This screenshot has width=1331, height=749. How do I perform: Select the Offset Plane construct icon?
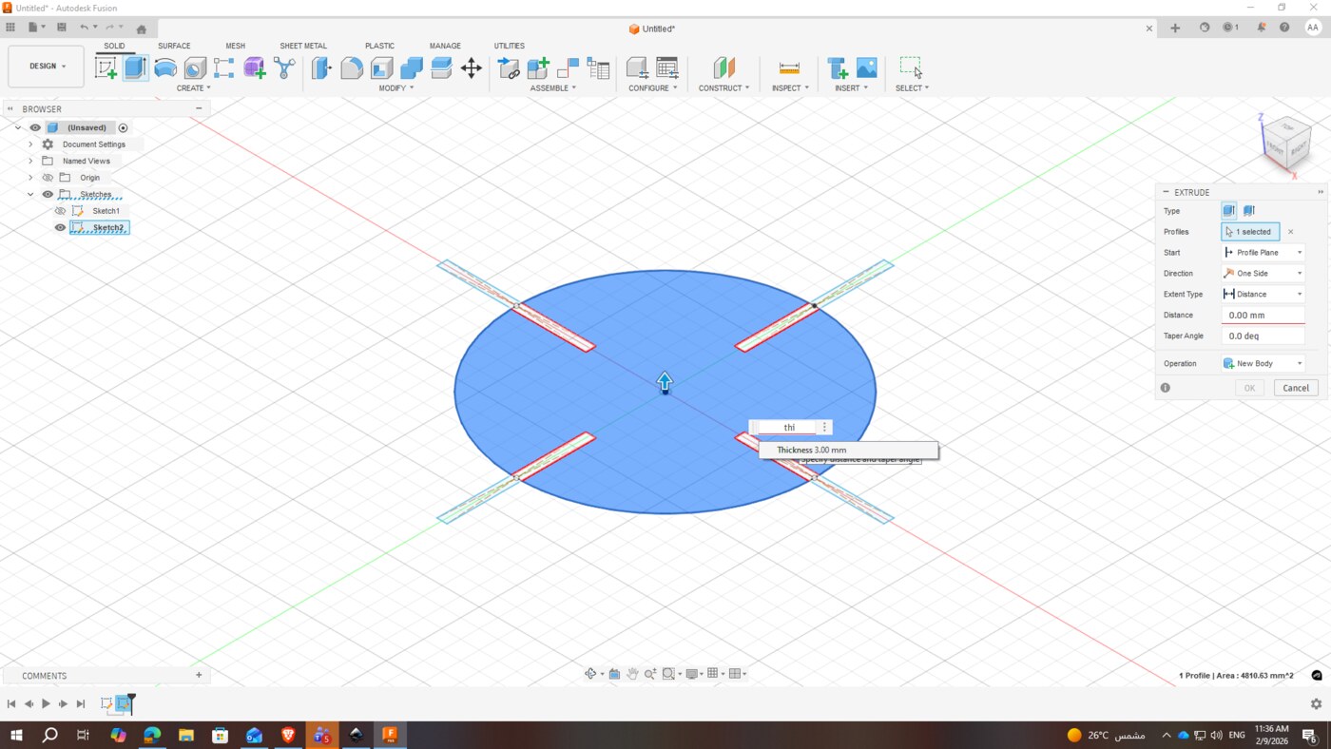click(724, 67)
